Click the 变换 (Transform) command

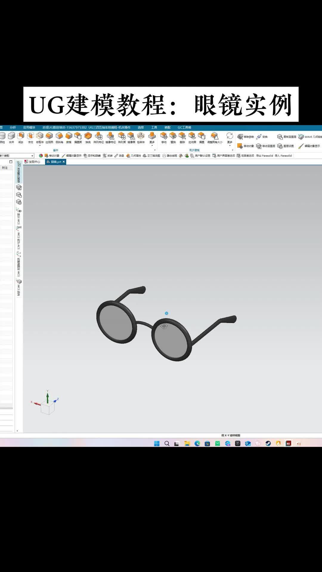(x=262, y=137)
